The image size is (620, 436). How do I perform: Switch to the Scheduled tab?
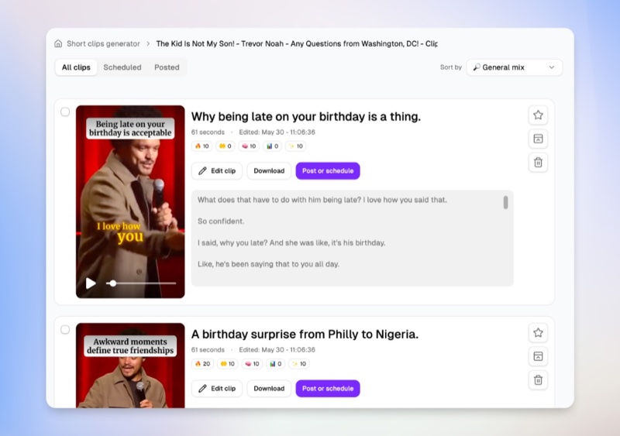tap(122, 67)
